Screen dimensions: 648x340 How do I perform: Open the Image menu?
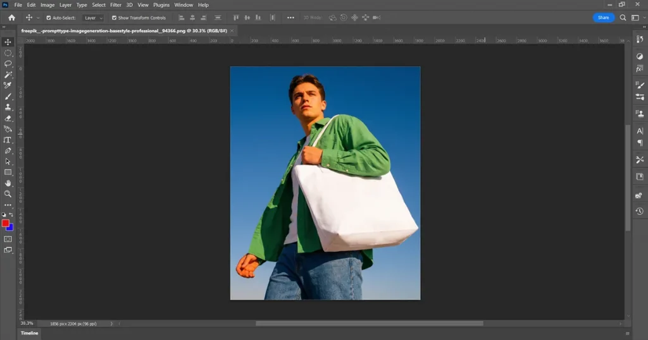click(x=47, y=5)
